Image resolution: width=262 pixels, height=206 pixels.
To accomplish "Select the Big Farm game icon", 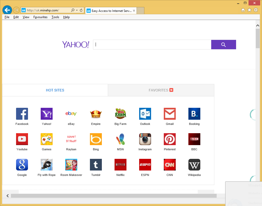I will pos(120,114).
